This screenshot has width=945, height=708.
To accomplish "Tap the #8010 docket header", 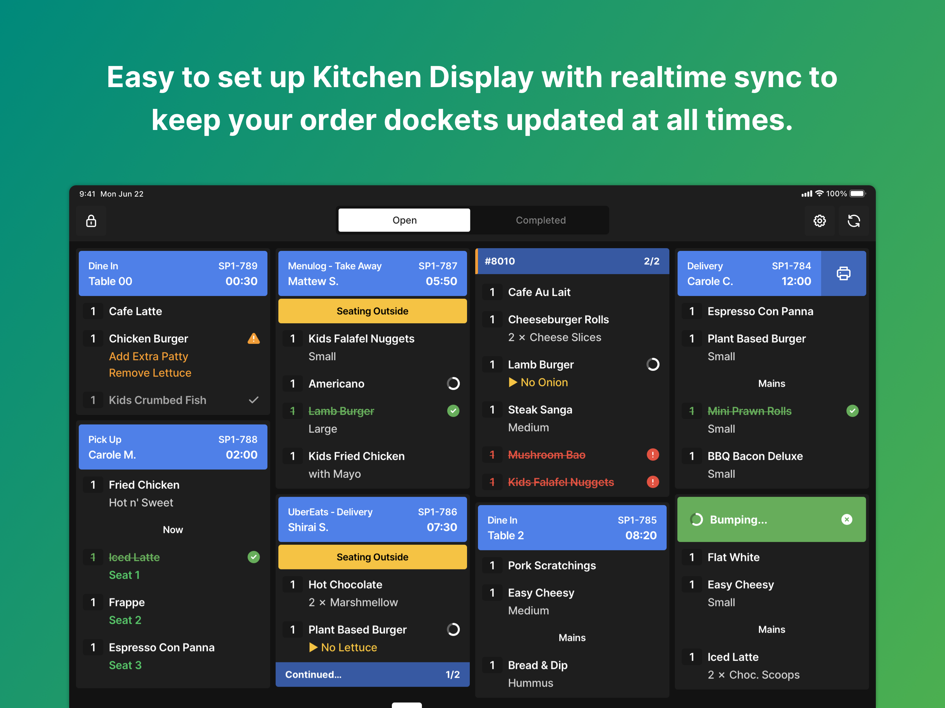I will [572, 261].
